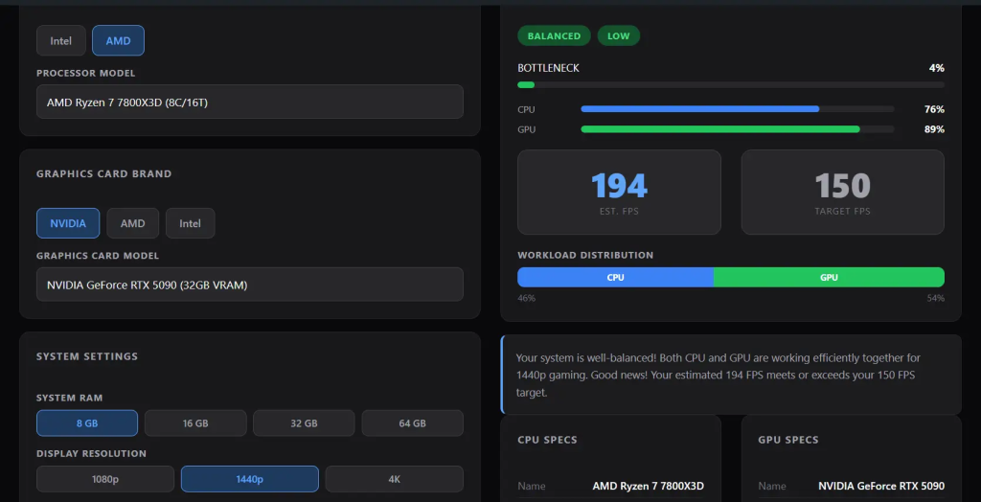Click the green bottleneck progress bar
The height and width of the screenshot is (502, 981).
pos(526,85)
